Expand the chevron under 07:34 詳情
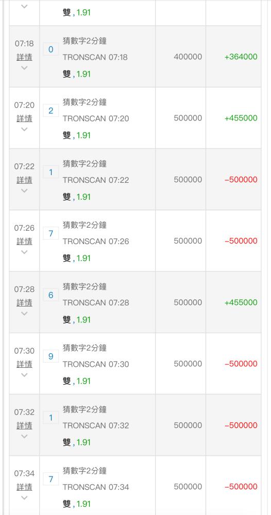Viewport: 271px width, 515px height. pos(24,498)
